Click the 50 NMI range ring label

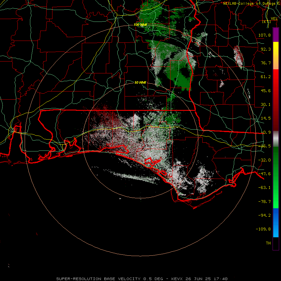[140, 82]
